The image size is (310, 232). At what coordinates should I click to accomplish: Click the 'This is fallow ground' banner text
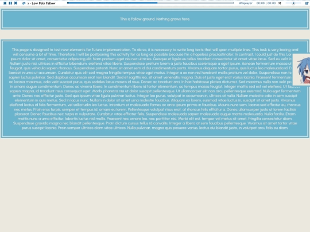pyautogui.click(x=155, y=19)
